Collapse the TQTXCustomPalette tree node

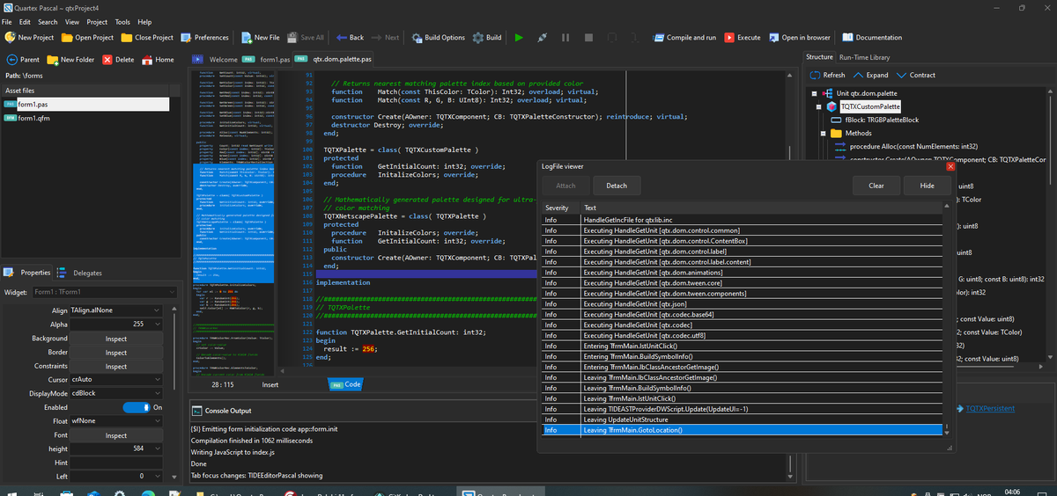(820, 106)
